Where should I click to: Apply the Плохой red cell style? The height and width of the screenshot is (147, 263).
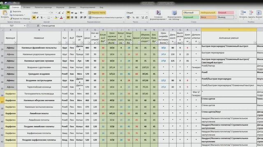point(226,13)
